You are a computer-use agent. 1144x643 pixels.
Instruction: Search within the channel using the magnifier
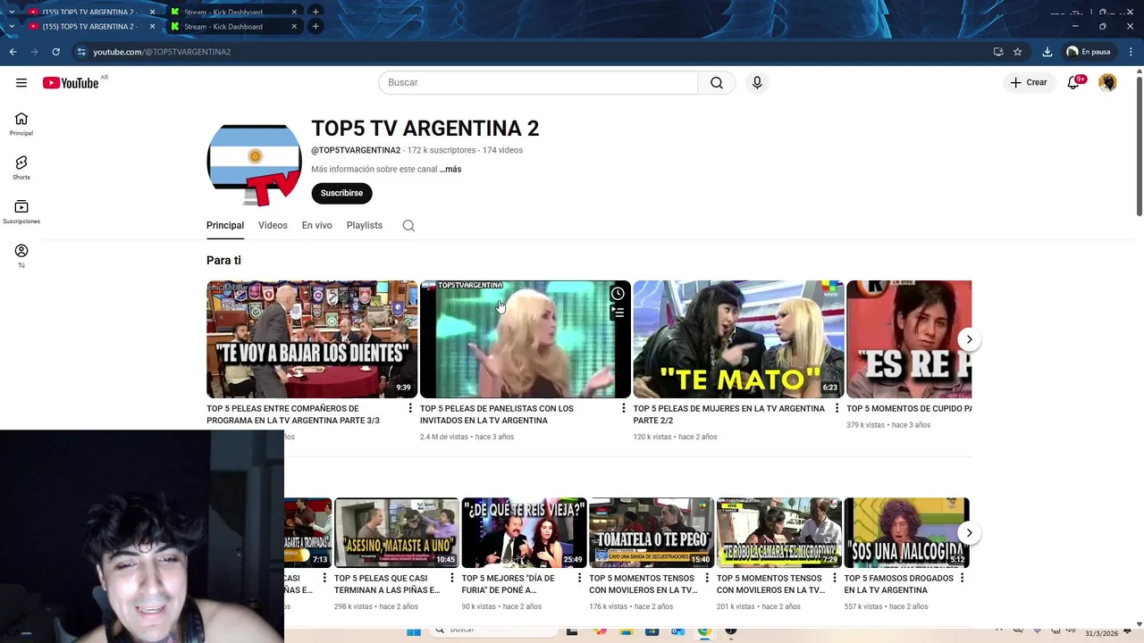pyautogui.click(x=408, y=226)
